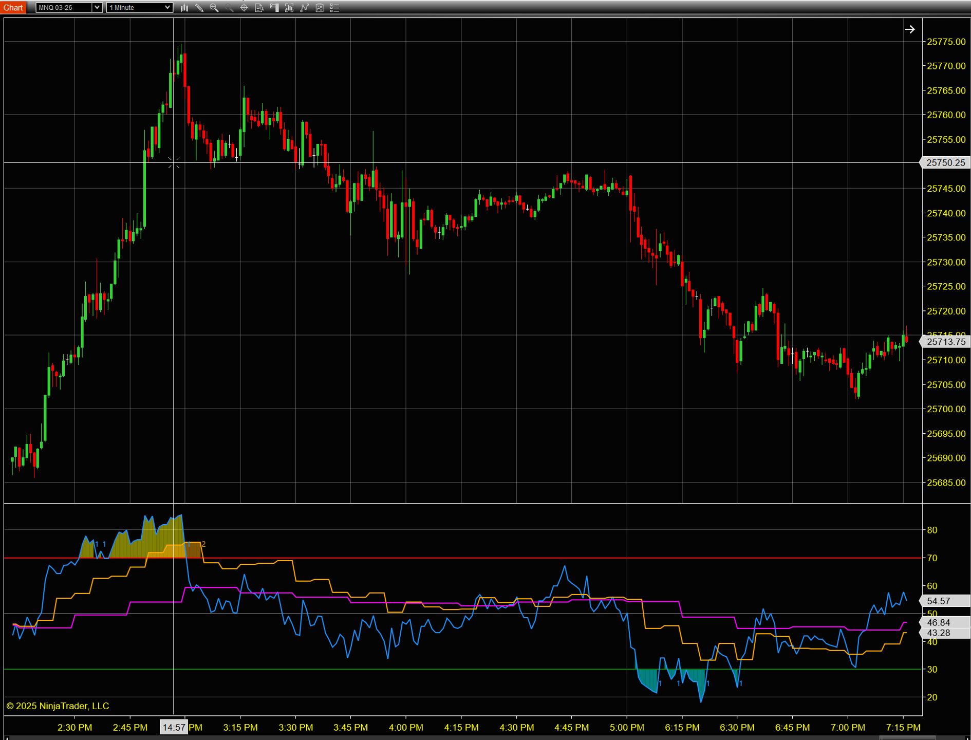Open the strategies line-nodes icon
971x740 pixels.
(305, 8)
